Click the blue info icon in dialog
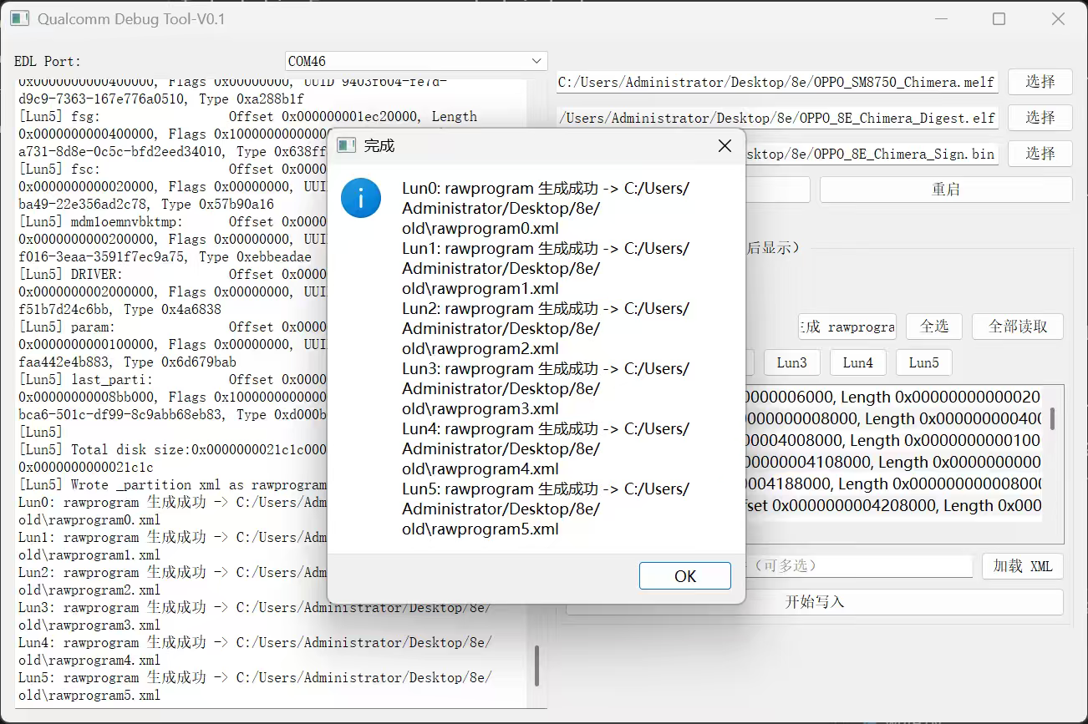Viewport: 1088px width, 724px height. click(361, 199)
